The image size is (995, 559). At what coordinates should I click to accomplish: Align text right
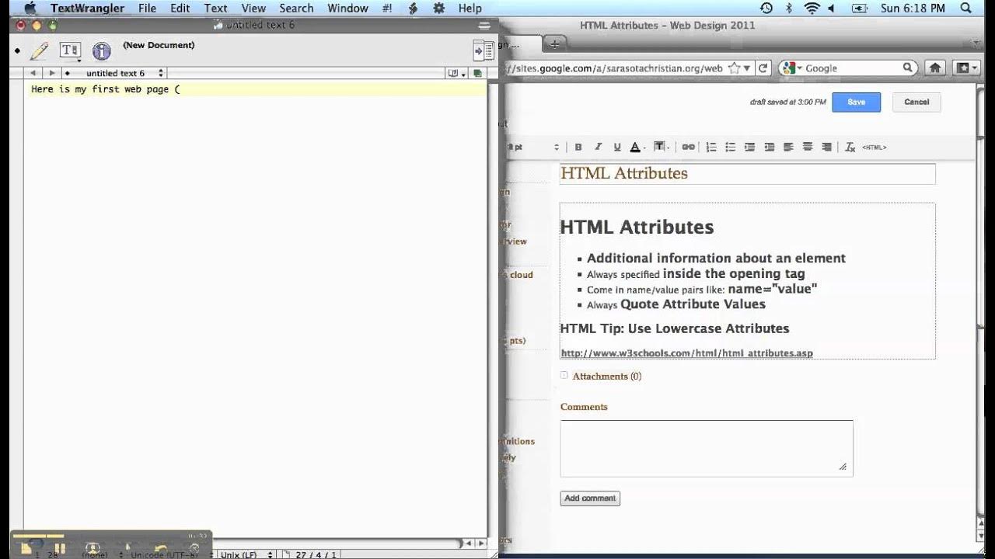pos(827,147)
